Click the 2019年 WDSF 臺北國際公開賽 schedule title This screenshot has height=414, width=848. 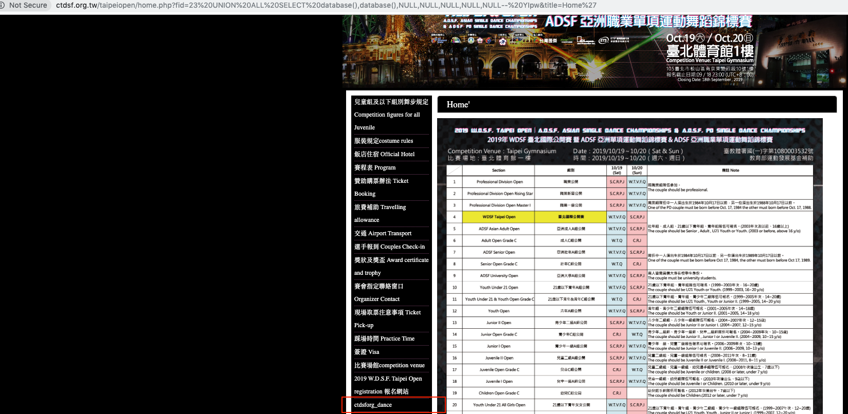click(630, 140)
